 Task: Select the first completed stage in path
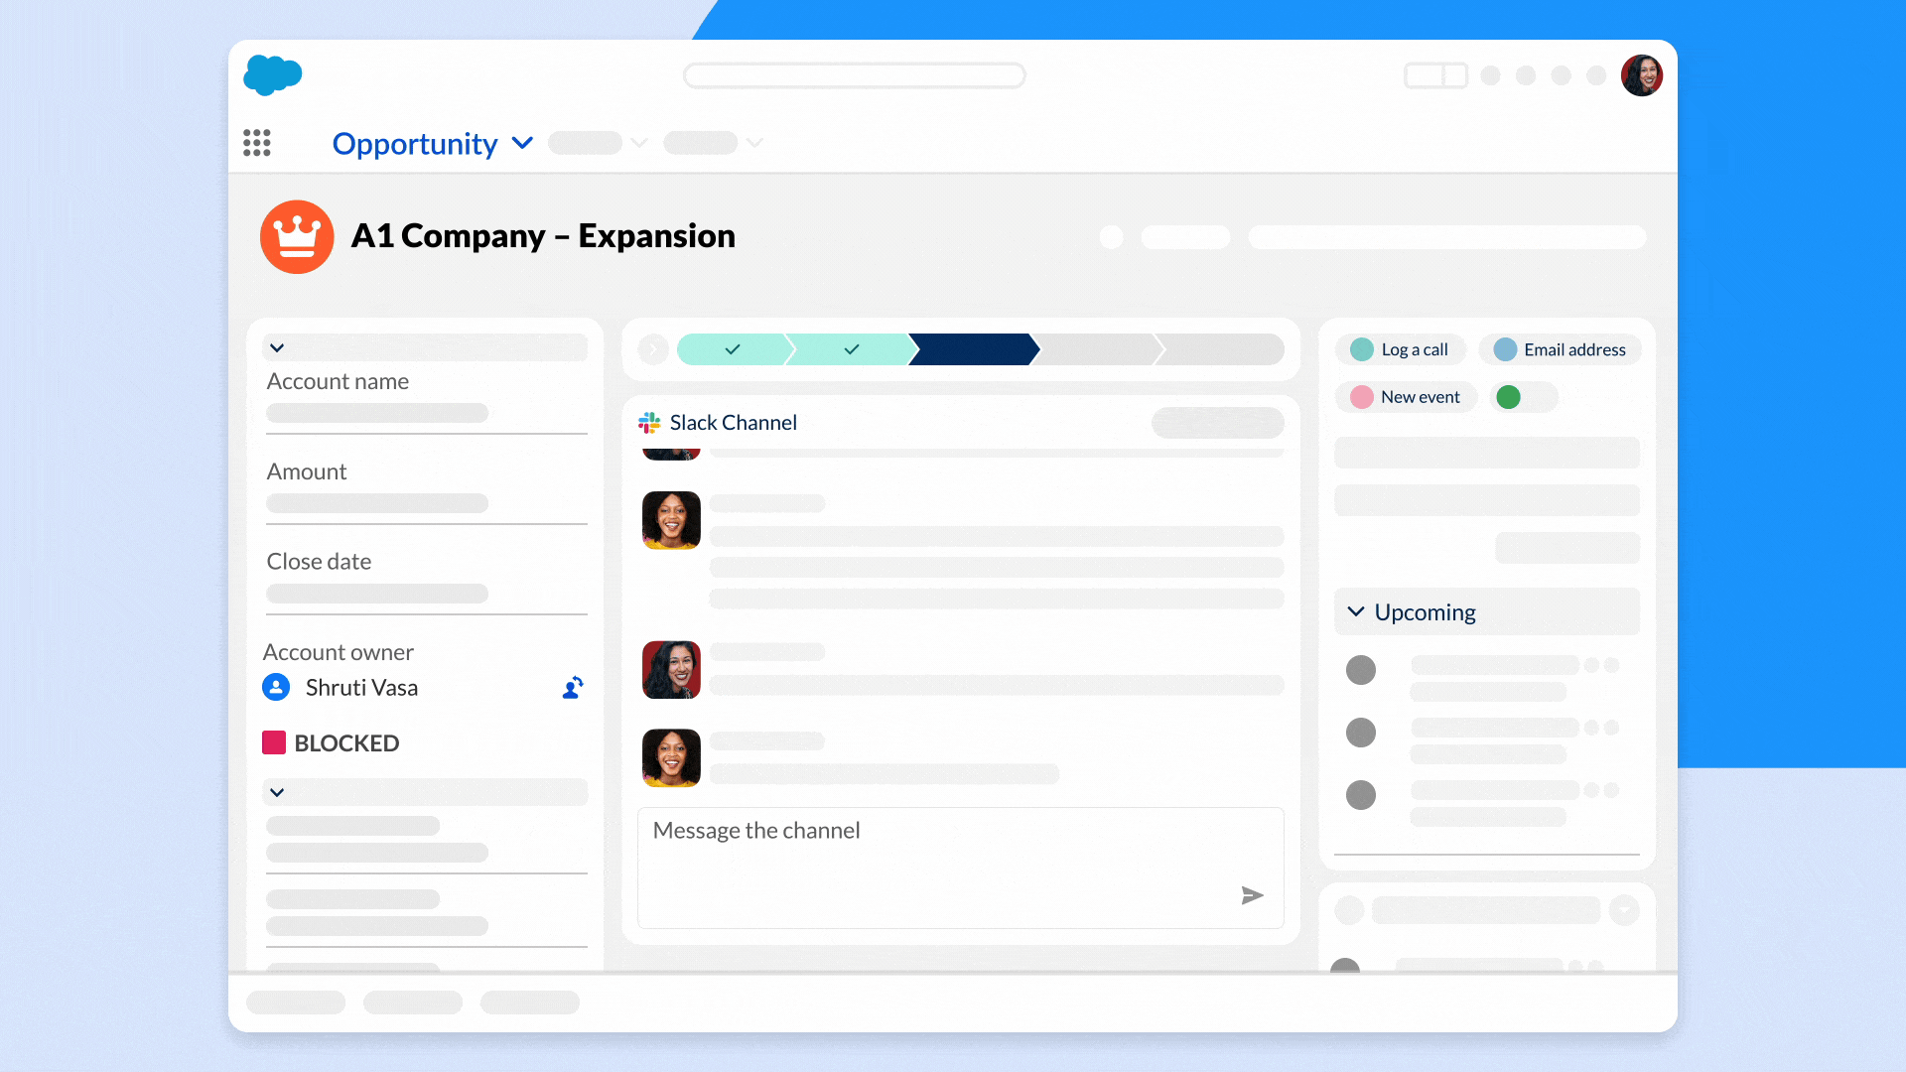733,349
